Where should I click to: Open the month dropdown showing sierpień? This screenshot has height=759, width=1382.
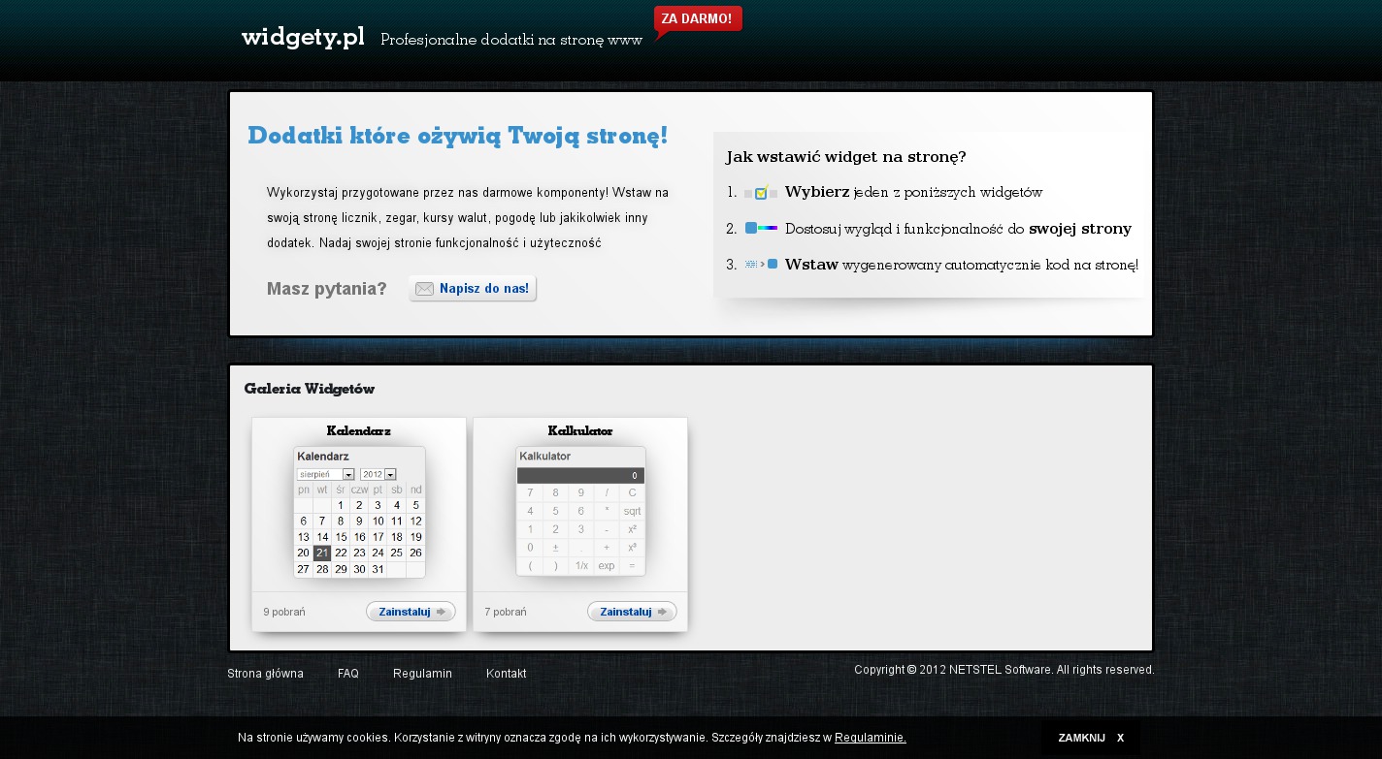(326, 474)
